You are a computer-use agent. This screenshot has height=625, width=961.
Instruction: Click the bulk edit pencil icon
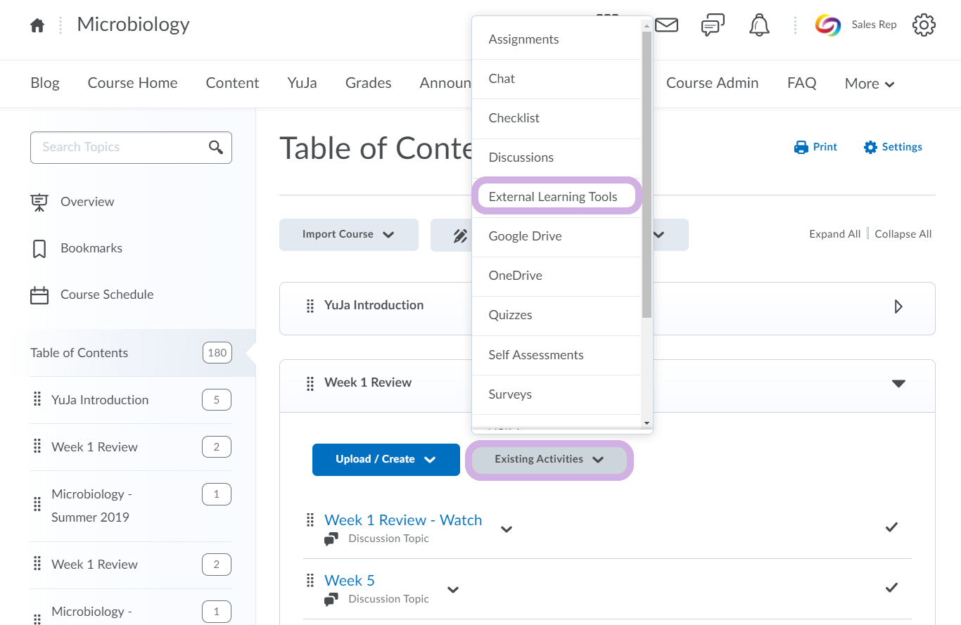461,235
